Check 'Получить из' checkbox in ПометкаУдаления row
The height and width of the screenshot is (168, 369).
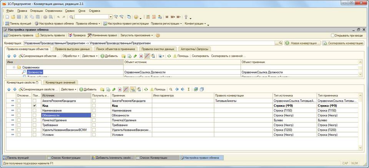[94, 120]
